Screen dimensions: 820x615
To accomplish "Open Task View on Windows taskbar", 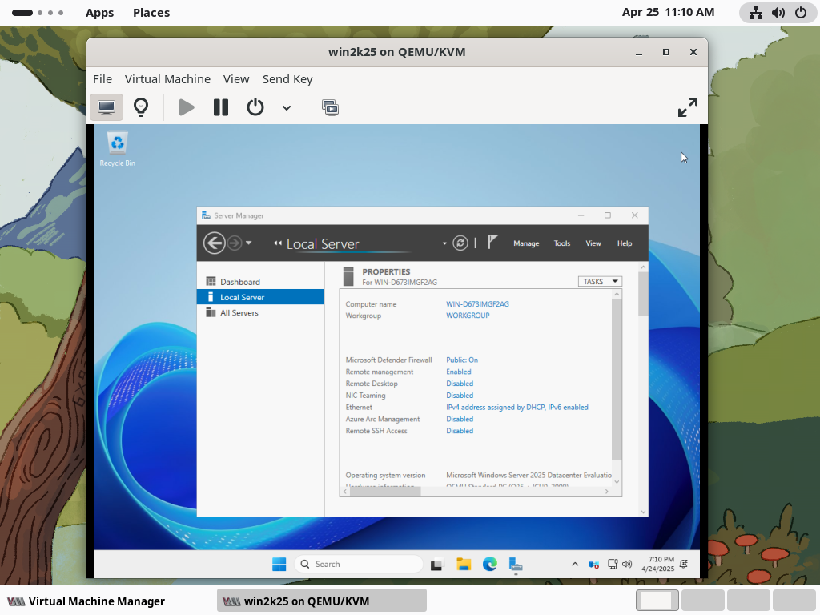I will (x=436, y=565).
